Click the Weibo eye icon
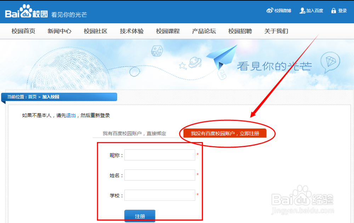Image resolution: width=354 pixels, height=223 pixels. (x=270, y=10)
